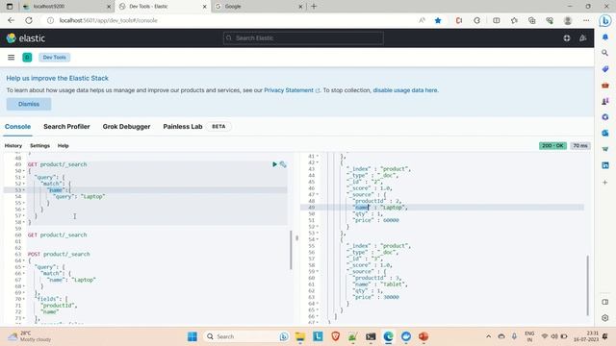Screen dimensions: 616x346
Task: Collapse the POST request body at line 64
Action: (23, 260)
